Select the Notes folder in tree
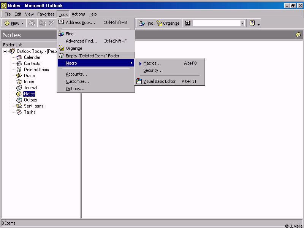The height and width of the screenshot is (228, 304). 29,94
